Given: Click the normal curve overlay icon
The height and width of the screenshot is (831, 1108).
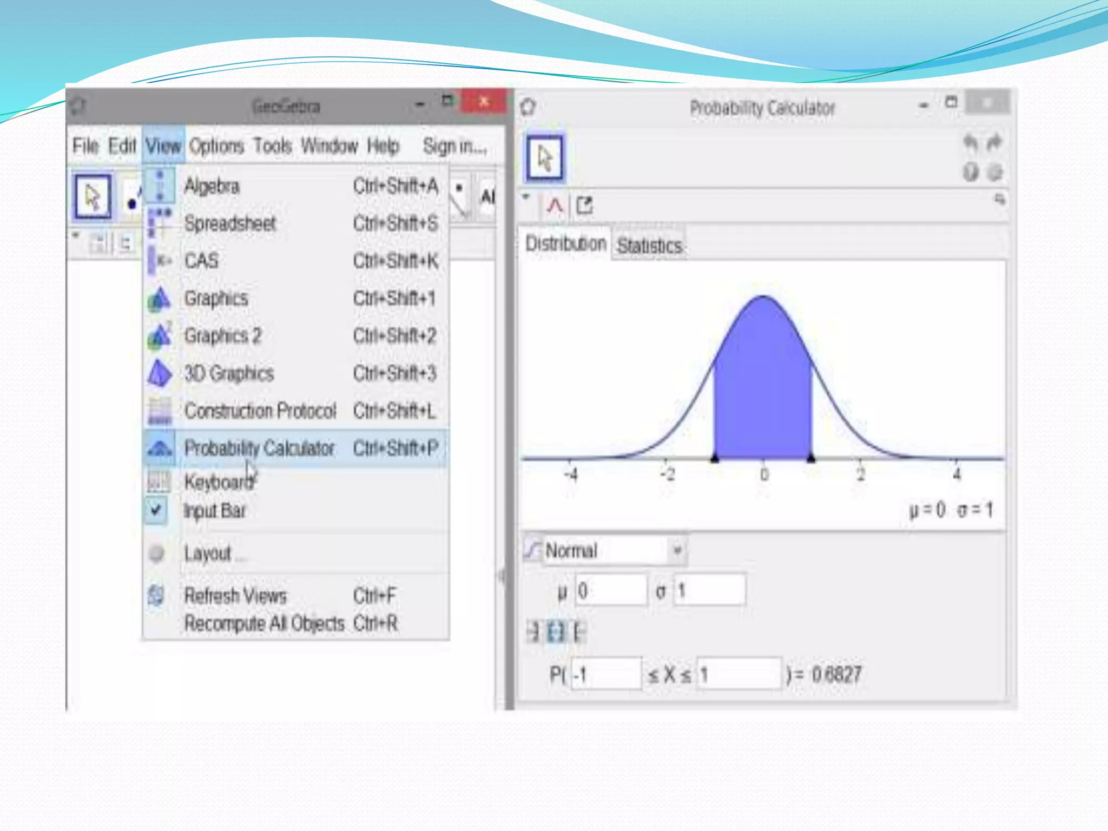Looking at the screenshot, I should (x=555, y=206).
